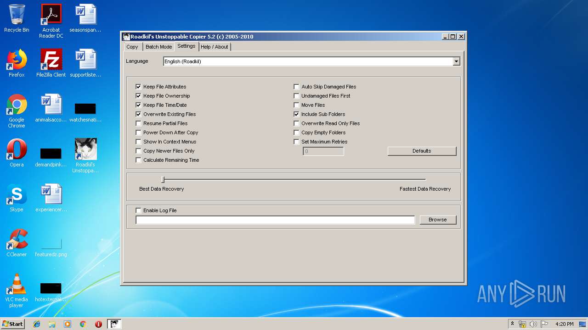The image size is (588, 330).
Task: Enable Overwrite Read Only Files
Action: point(296,123)
